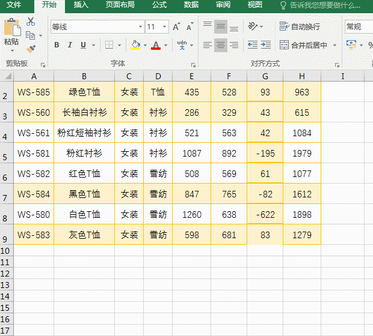Click the 自动换行 wrap text button
The width and height of the screenshot is (373, 336).
(x=300, y=26)
